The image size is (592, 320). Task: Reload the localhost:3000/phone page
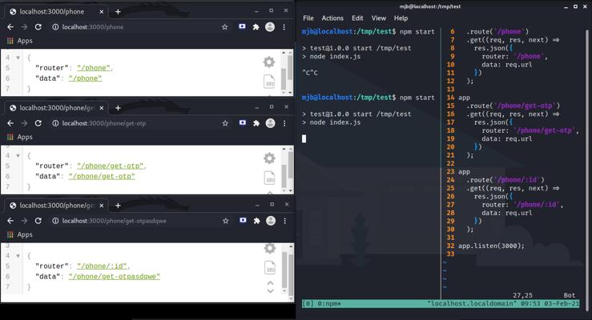[x=38, y=27]
